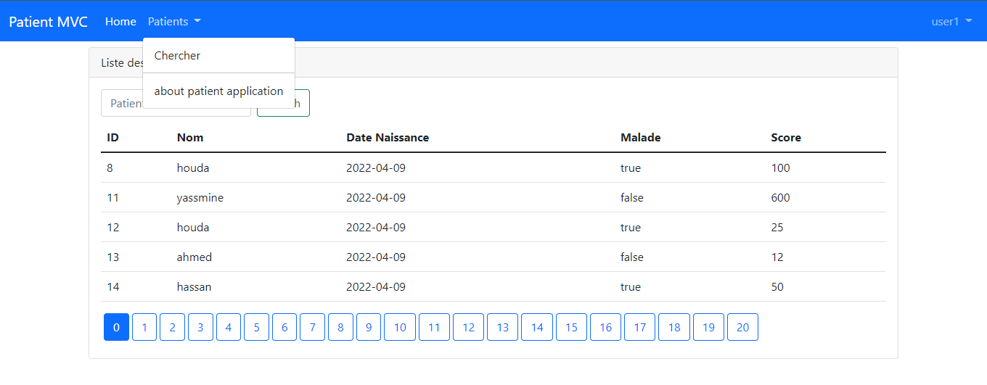Click score value 25

[777, 227]
